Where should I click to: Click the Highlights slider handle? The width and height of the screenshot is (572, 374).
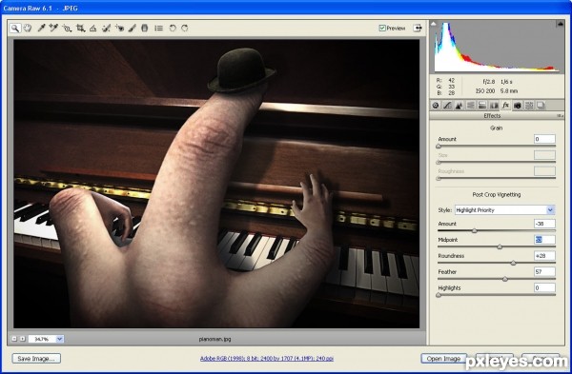(439, 295)
